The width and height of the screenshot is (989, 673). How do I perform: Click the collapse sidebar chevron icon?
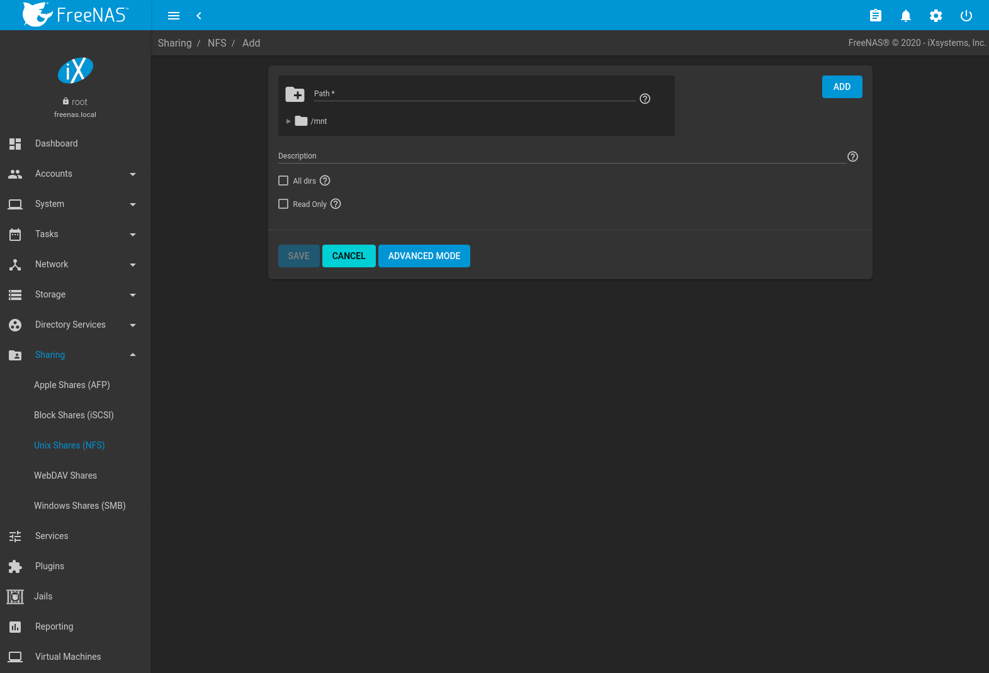pos(199,16)
